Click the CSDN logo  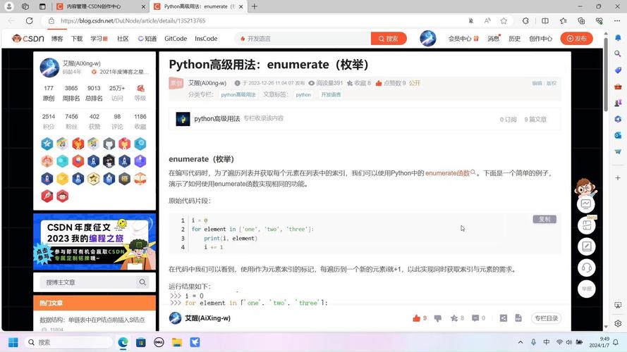click(x=28, y=38)
